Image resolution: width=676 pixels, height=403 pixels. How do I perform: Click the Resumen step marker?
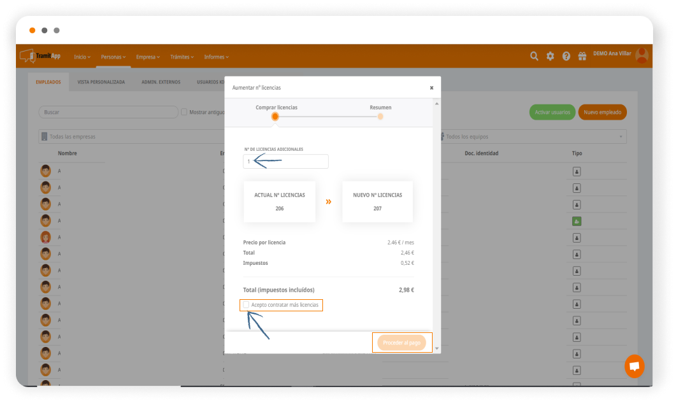pos(380,117)
